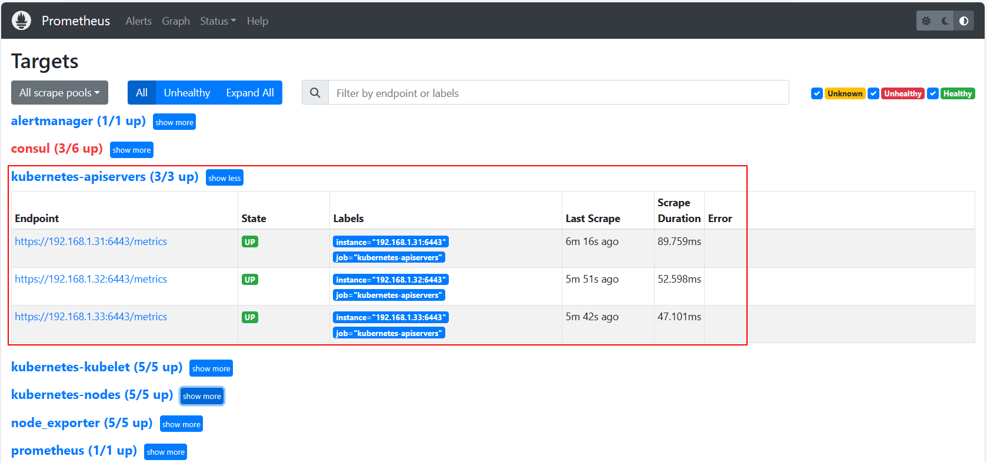Click the search magnifier icon
The height and width of the screenshot is (463, 987).
point(315,93)
